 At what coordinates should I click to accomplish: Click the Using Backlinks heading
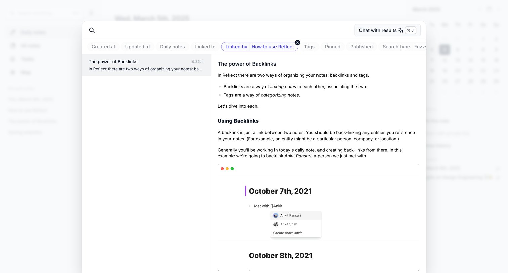pos(238,121)
